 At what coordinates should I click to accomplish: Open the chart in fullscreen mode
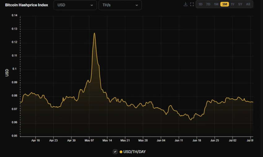pos(192,4)
